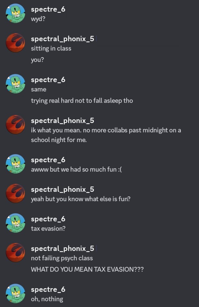The width and height of the screenshot is (199, 307).
Task: Click the spectre_6 username above "tax evasion?"
Action: point(48,219)
